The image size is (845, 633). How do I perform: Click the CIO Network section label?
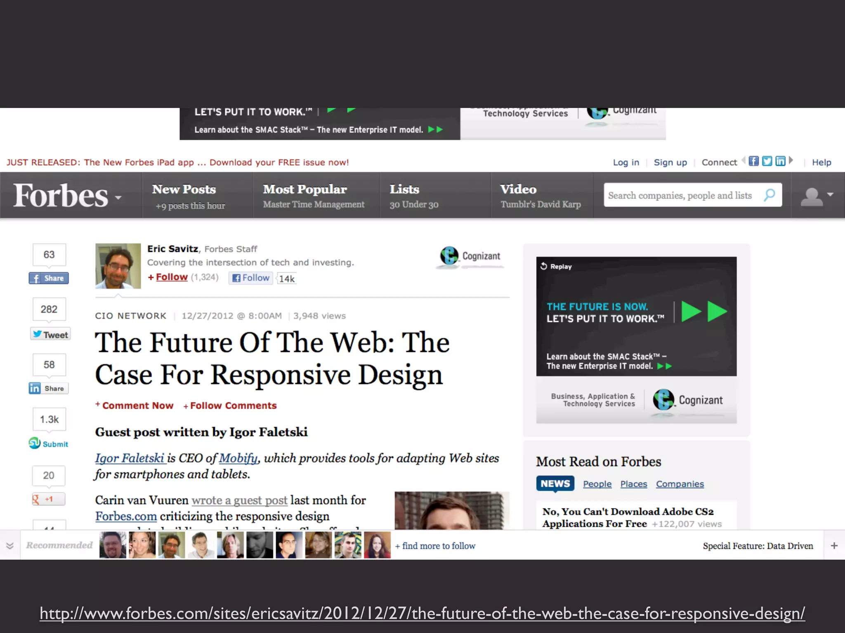(x=131, y=316)
